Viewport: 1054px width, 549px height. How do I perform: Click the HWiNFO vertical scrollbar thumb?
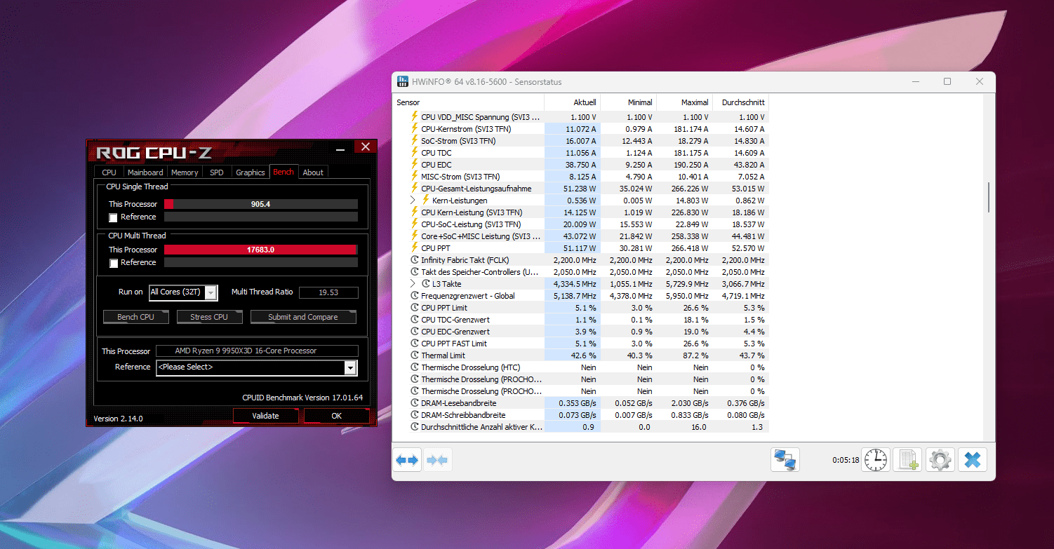(x=988, y=197)
